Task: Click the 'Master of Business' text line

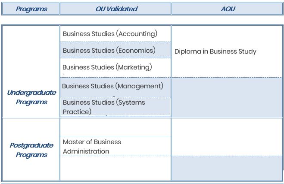Action: click(x=92, y=142)
